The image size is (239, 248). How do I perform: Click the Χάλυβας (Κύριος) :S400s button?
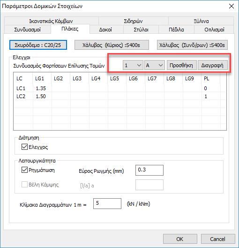112,45
